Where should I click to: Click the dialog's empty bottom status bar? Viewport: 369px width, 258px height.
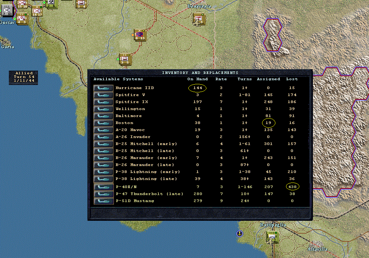200,213
